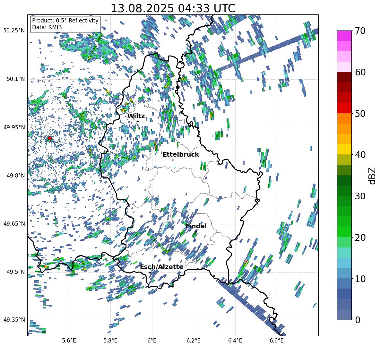Click the 6.2°E longitude label
The width and height of the screenshot is (380, 347).
(194, 341)
